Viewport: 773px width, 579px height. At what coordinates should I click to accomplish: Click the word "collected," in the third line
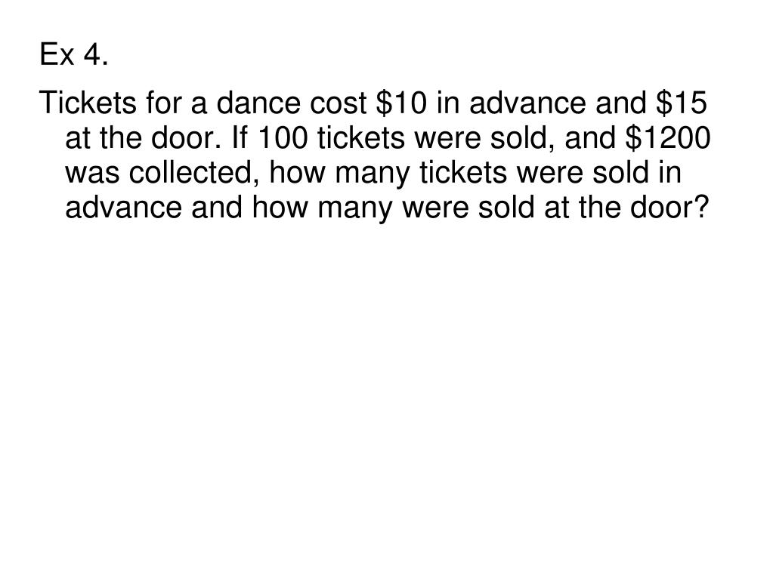pos(195,172)
